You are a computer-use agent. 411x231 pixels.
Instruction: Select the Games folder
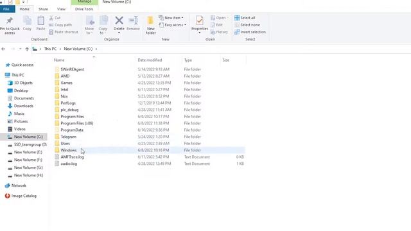point(64,83)
